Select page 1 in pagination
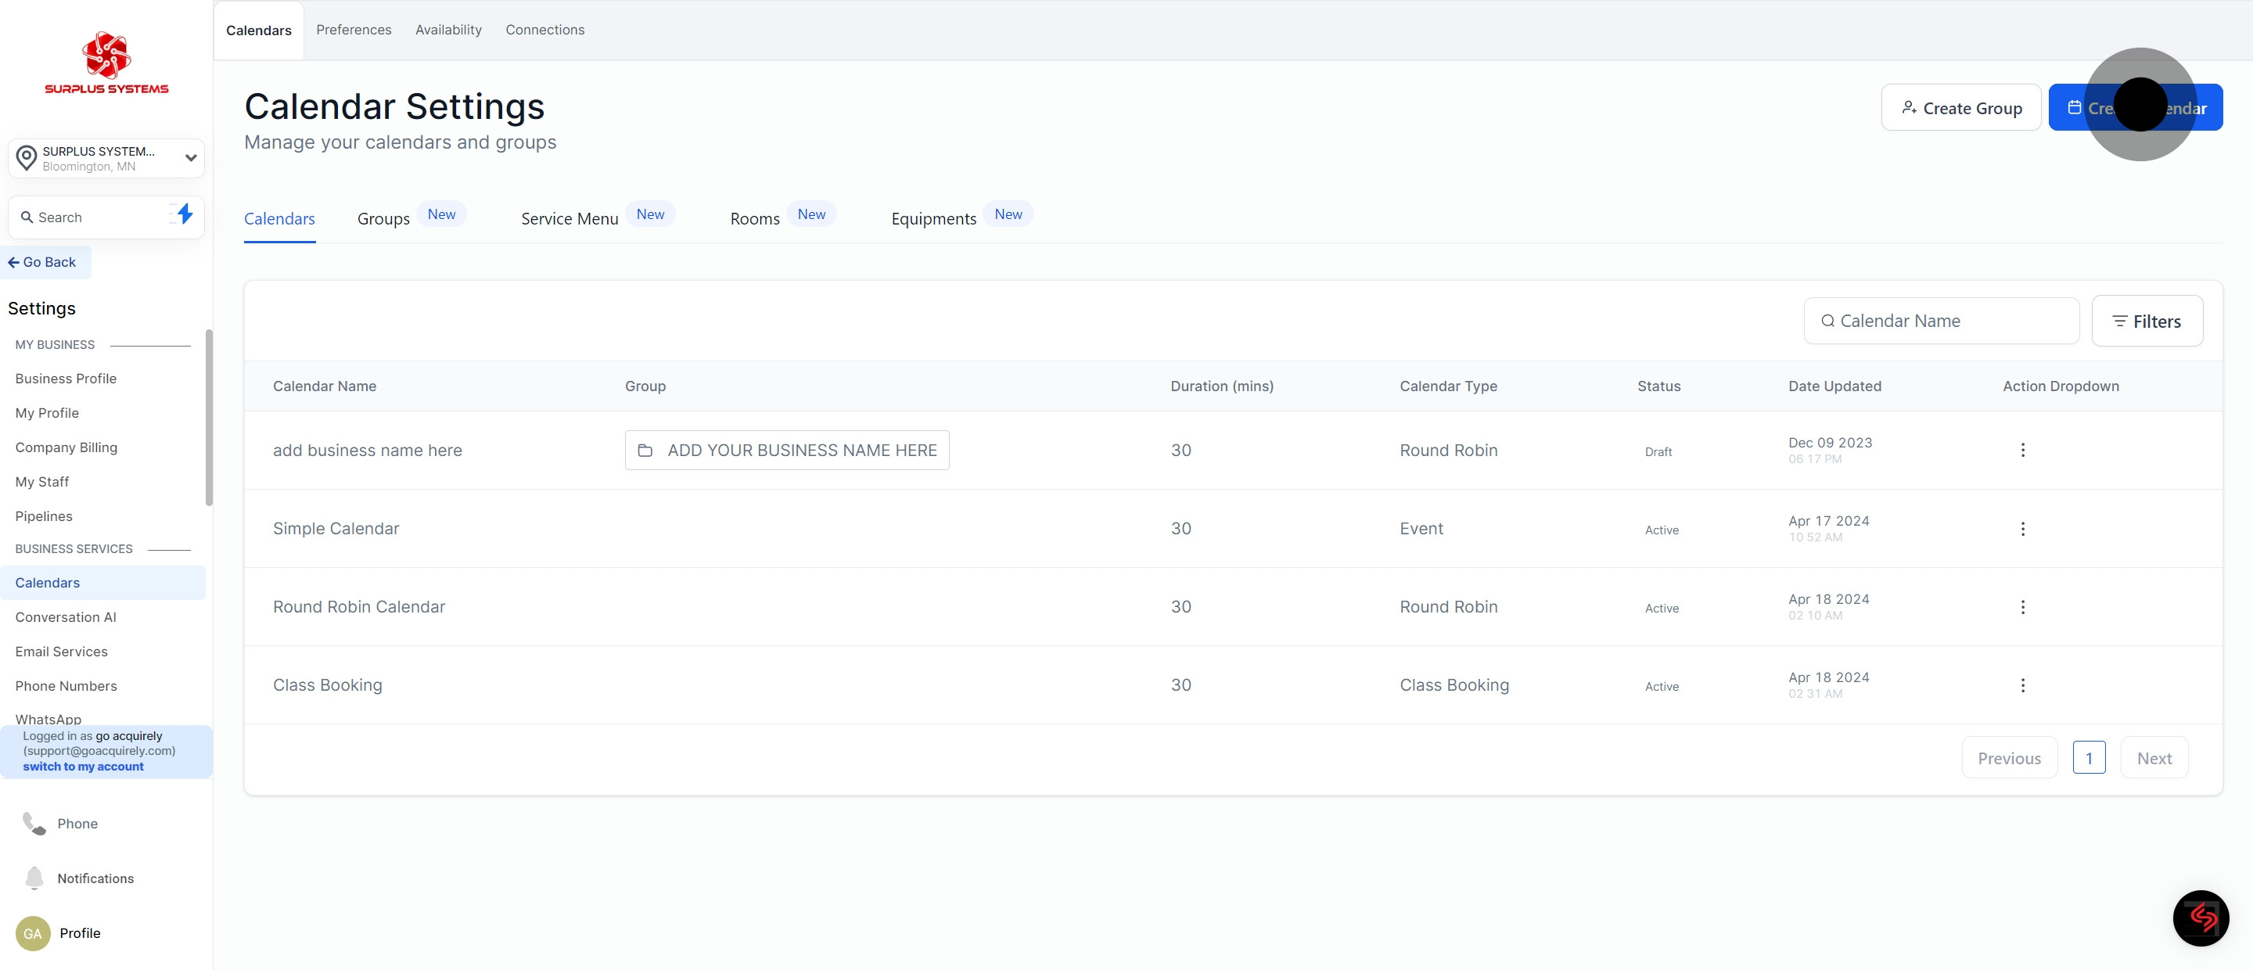 tap(2090, 757)
